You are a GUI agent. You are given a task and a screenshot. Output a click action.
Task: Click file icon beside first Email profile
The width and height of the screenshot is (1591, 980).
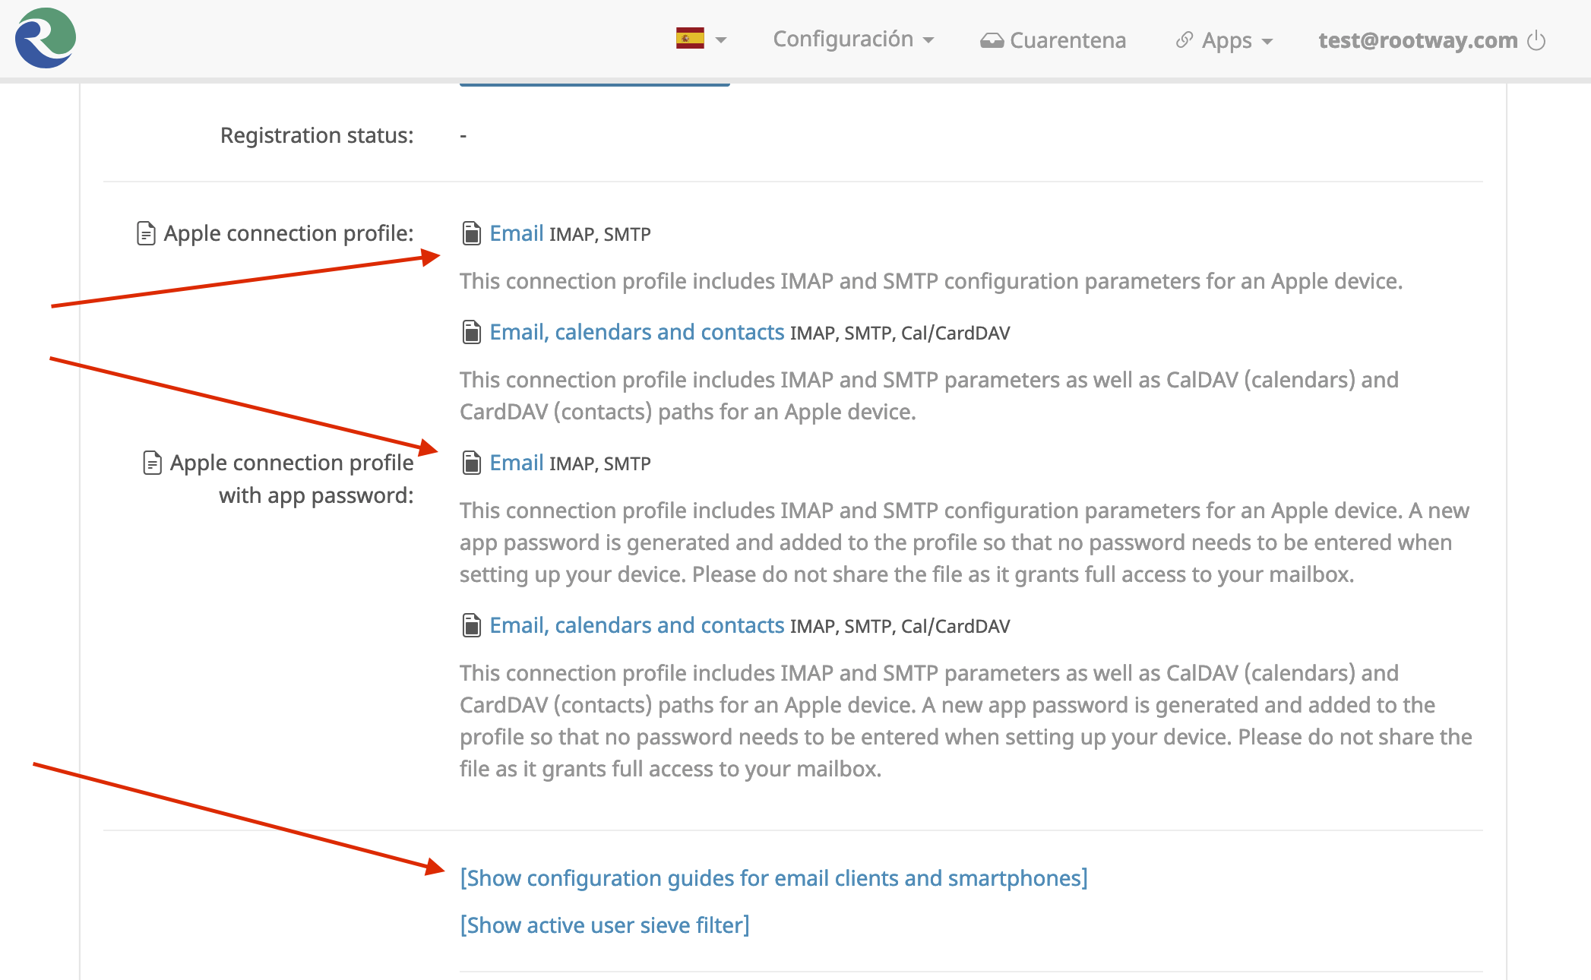471,233
